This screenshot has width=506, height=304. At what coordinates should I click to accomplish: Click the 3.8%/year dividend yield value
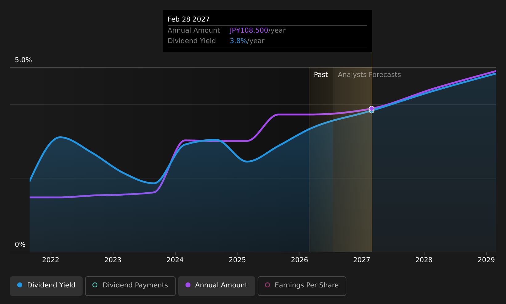(247, 41)
